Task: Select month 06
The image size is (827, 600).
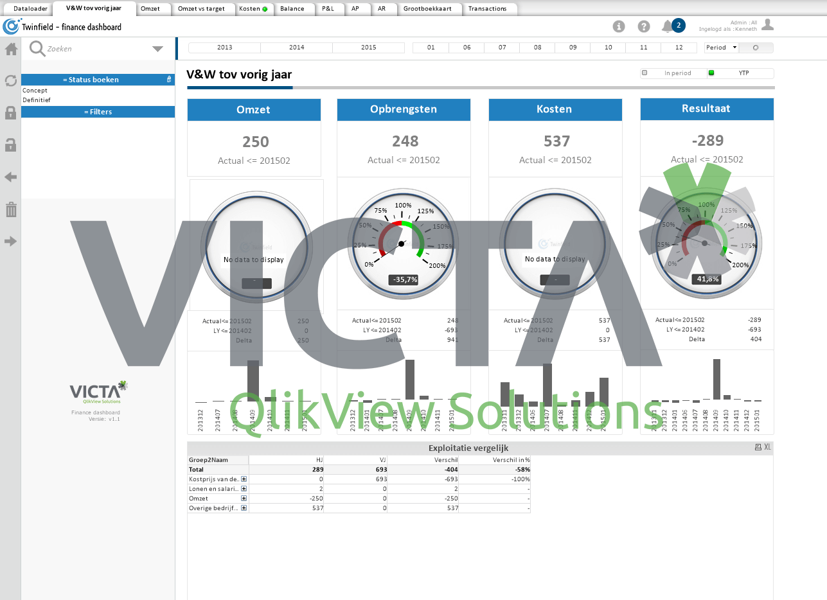Action: [x=467, y=48]
